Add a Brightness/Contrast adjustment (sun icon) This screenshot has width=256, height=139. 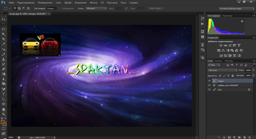pos(221,45)
